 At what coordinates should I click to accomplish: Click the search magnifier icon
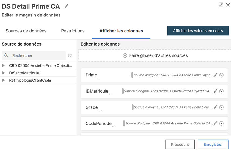6,55
